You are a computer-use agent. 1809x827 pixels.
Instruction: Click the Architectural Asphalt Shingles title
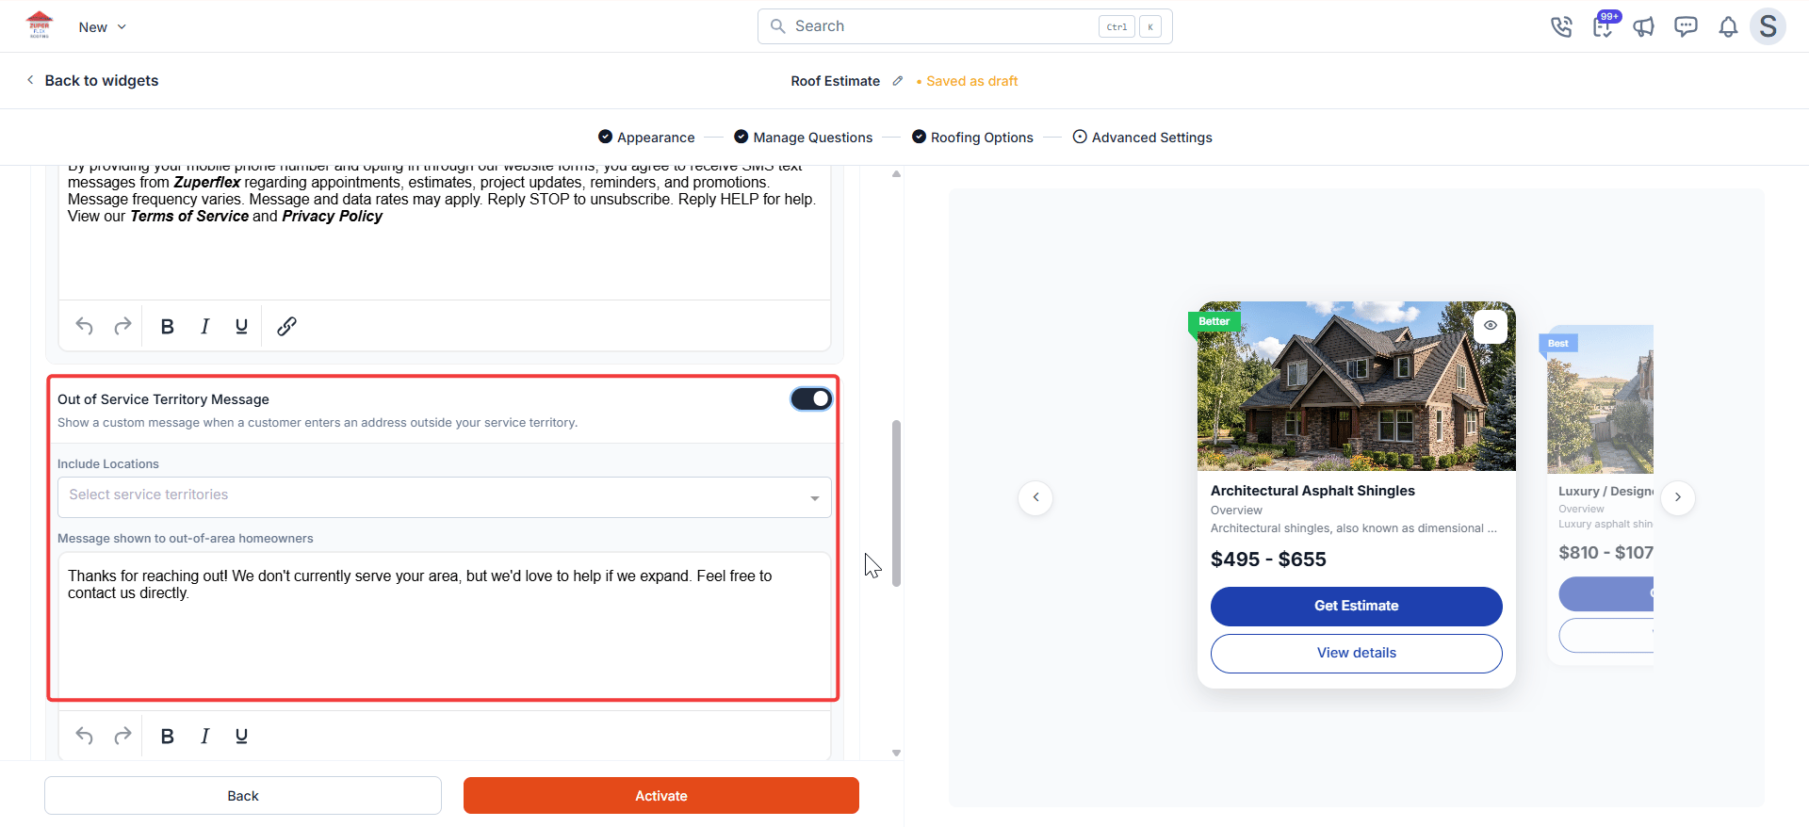tap(1312, 491)
